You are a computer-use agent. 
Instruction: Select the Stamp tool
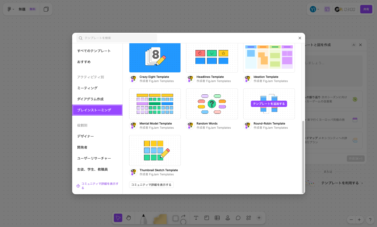point(227,218)
